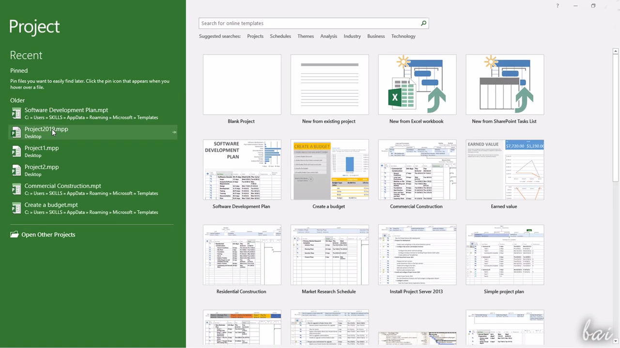This screenshot has height=348, width=620.
Task: Click the Schedules suggested search
Action: point(280,36)
